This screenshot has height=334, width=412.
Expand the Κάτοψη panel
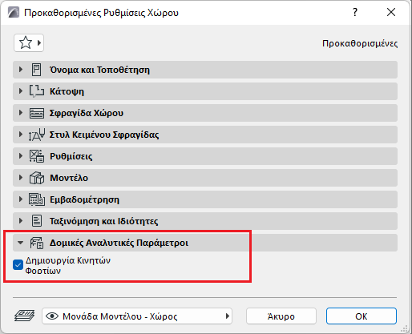coord(21,91)
